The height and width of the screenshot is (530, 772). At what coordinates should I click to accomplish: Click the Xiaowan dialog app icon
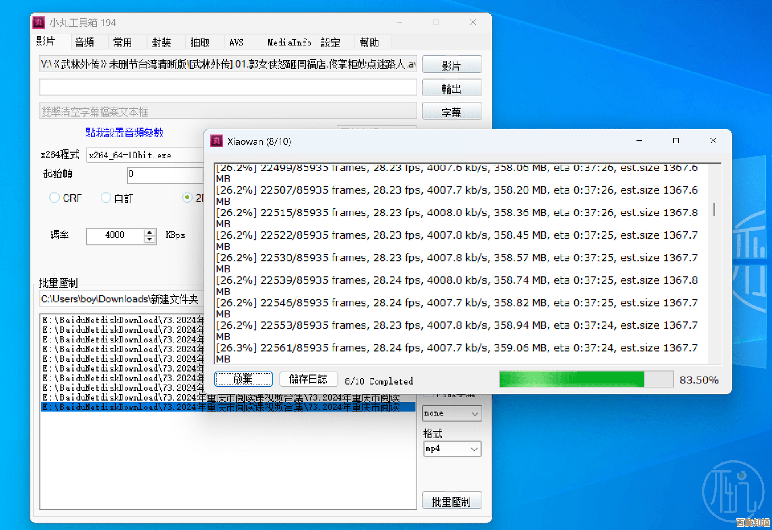pyautogui.click(x=217, y=141)
